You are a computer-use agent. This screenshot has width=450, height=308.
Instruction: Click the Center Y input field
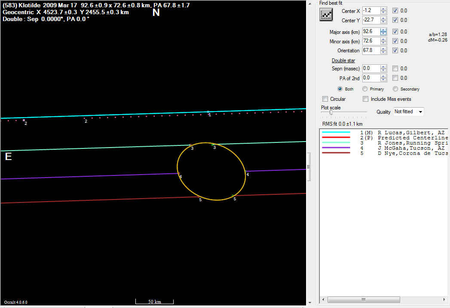coord(371,20)
